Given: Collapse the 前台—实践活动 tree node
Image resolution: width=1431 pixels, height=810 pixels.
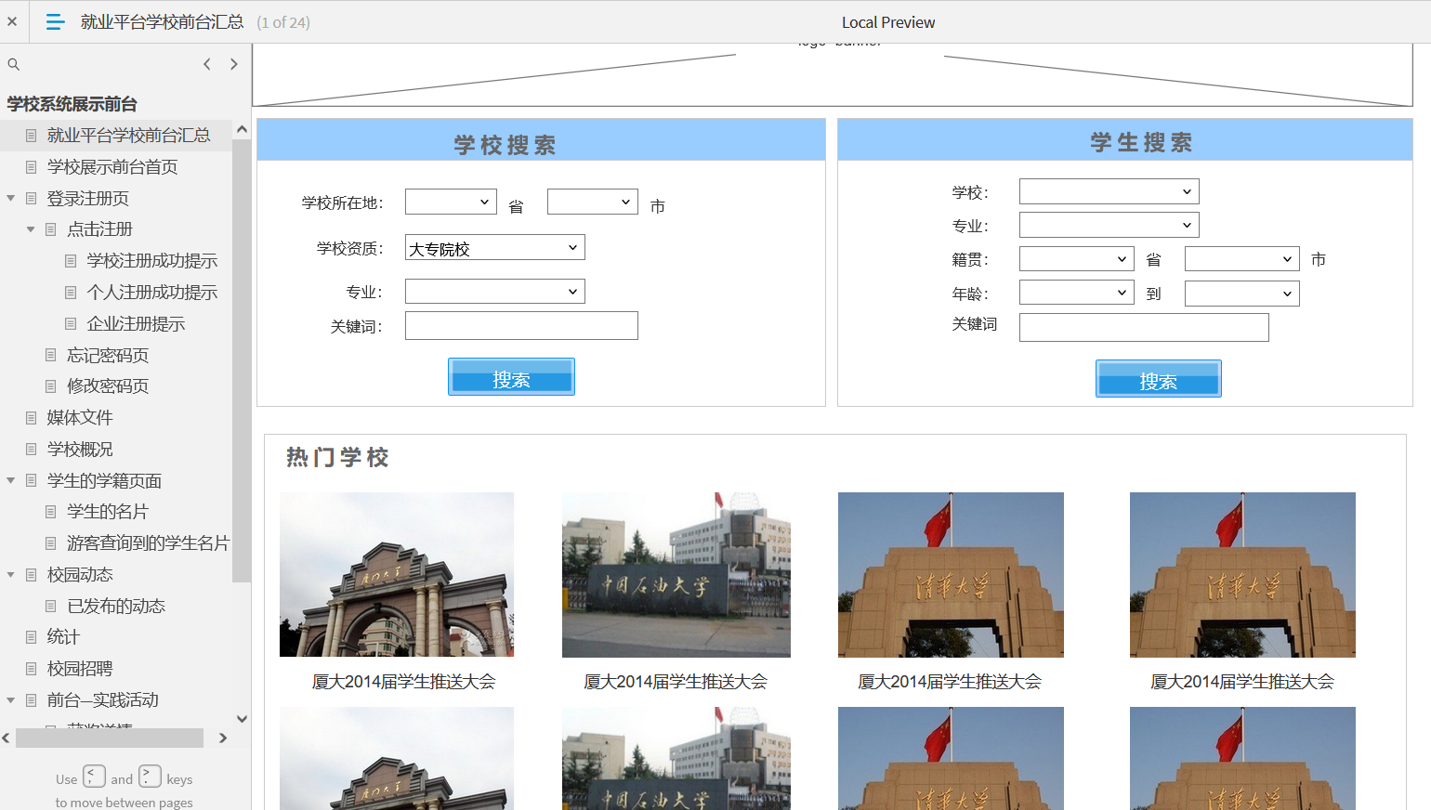Looking at the screenshot, I should 10,700.
